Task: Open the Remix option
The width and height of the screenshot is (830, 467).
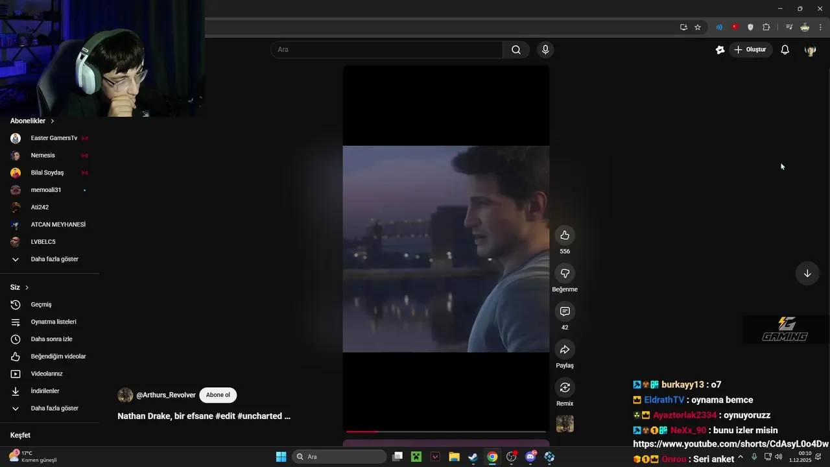Action: coord(565,387)
